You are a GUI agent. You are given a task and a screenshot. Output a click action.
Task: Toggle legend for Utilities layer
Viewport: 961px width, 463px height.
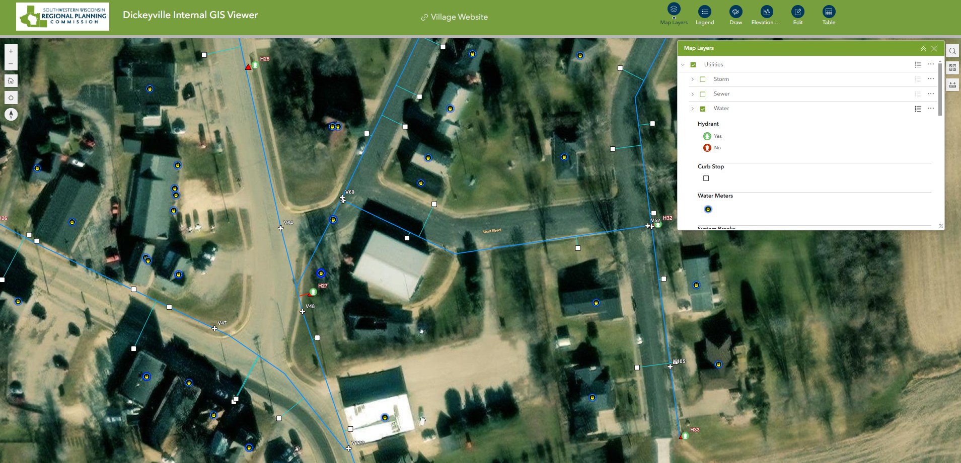[x=918, y=64]
